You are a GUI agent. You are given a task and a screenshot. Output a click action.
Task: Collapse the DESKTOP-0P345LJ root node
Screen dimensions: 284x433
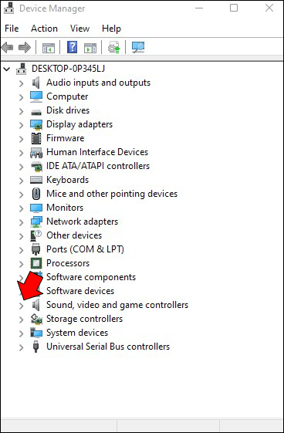coord(7,69)
